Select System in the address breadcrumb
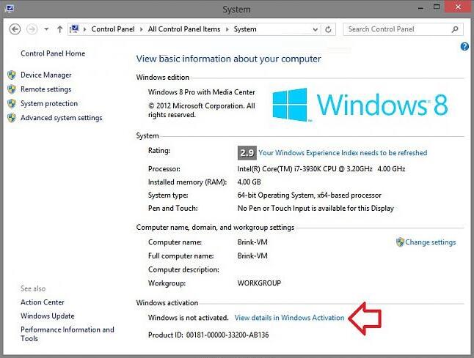The height and width of the screenshot is (358, 474). (245, 29)
